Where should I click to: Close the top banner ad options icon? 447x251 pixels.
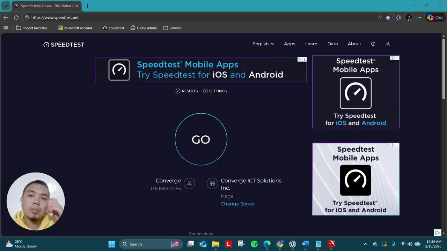305,60
